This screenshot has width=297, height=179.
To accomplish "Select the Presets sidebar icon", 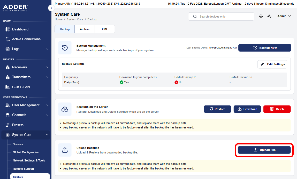I will pyautogui.click(x=7, y=125).
